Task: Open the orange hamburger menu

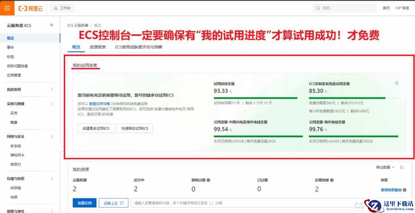Action: click(x=7, y=8)
